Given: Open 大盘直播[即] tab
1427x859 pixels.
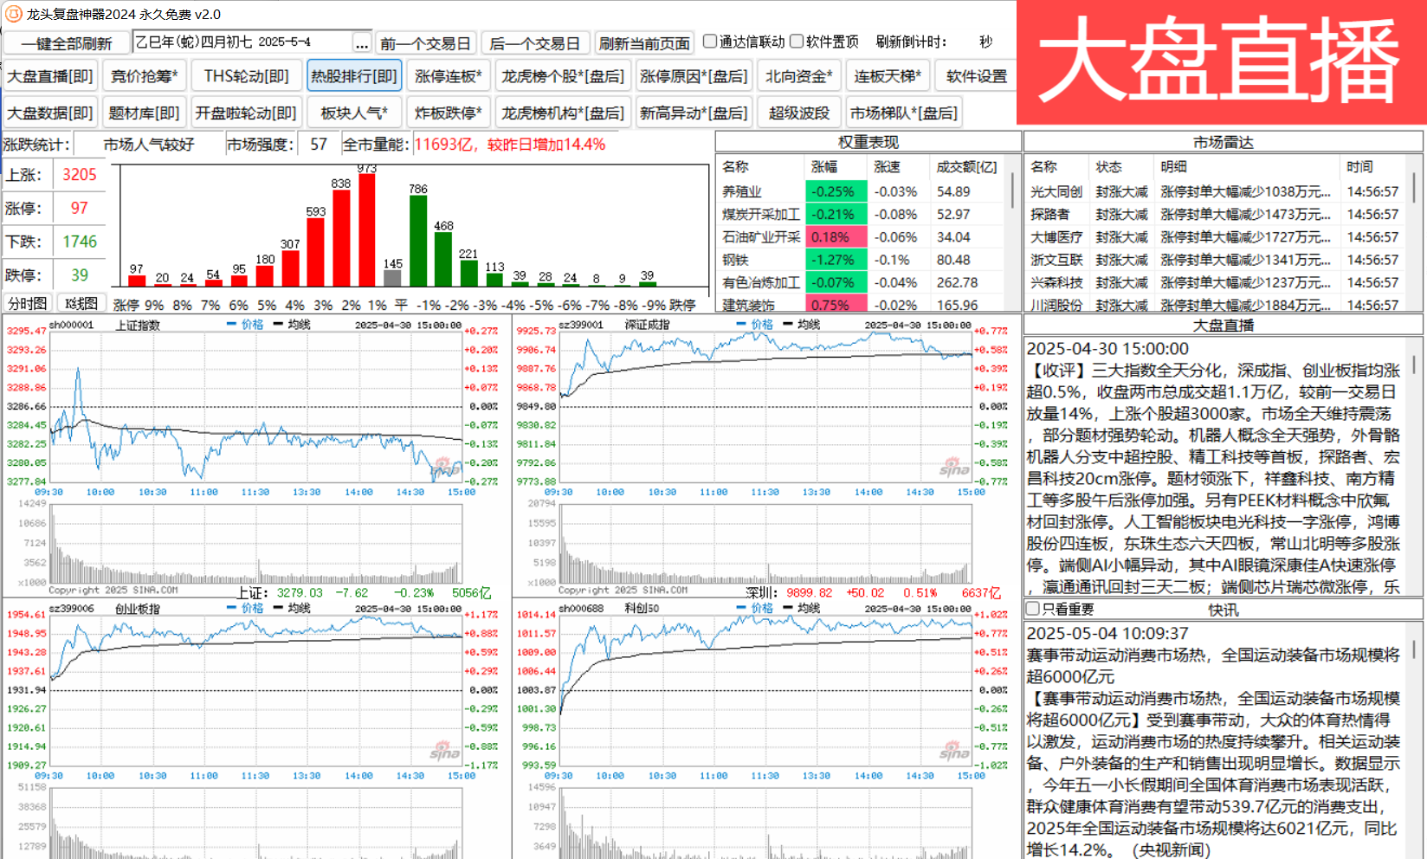Looking at the screenshot, I should click(x=50, y=76).
